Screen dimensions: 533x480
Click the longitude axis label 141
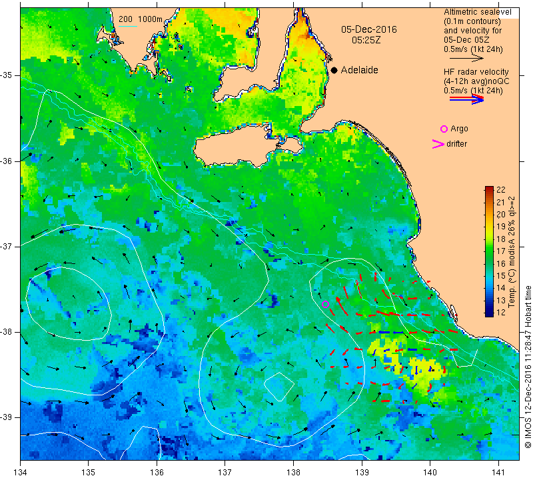[498, 473]
